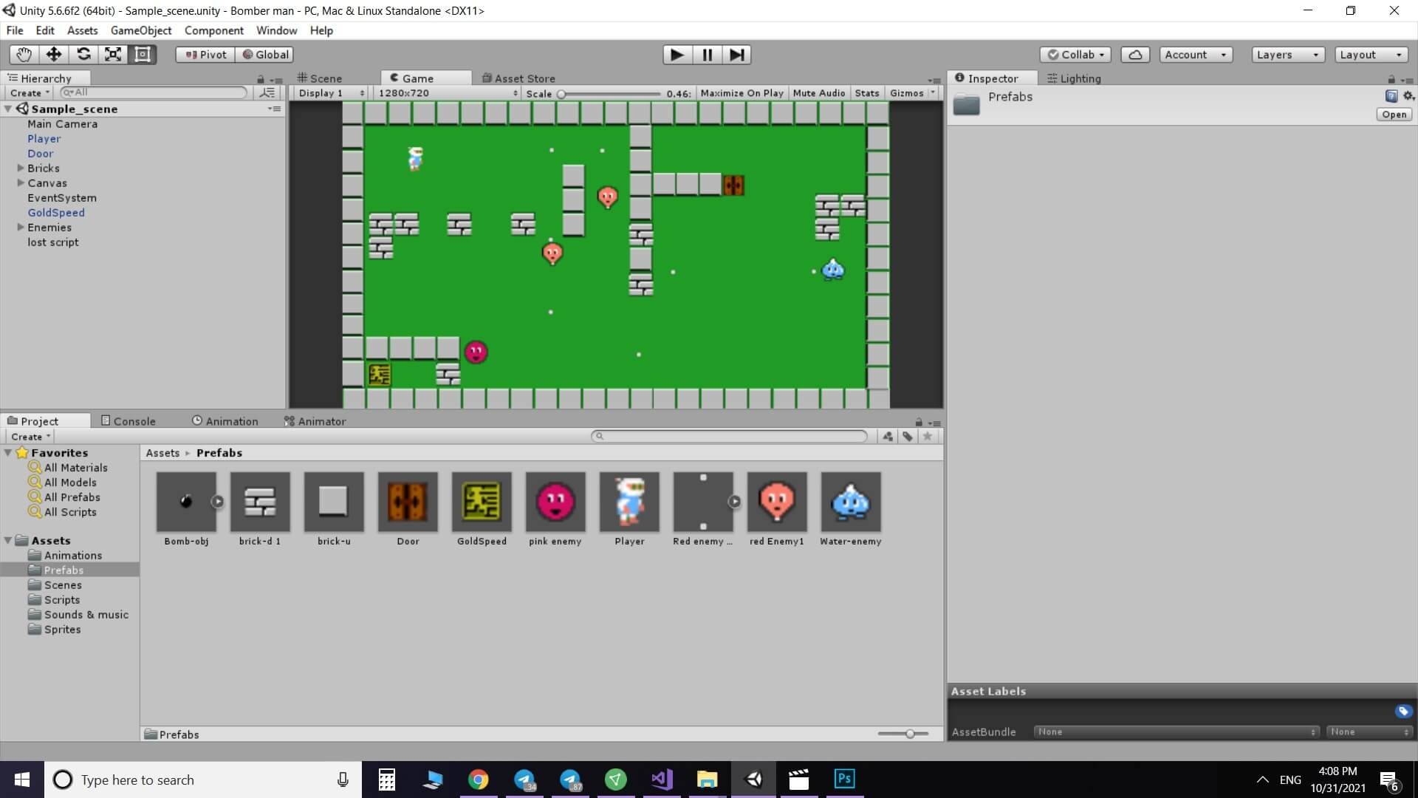Click the Open button in Inspector

tap(1394, 115)
